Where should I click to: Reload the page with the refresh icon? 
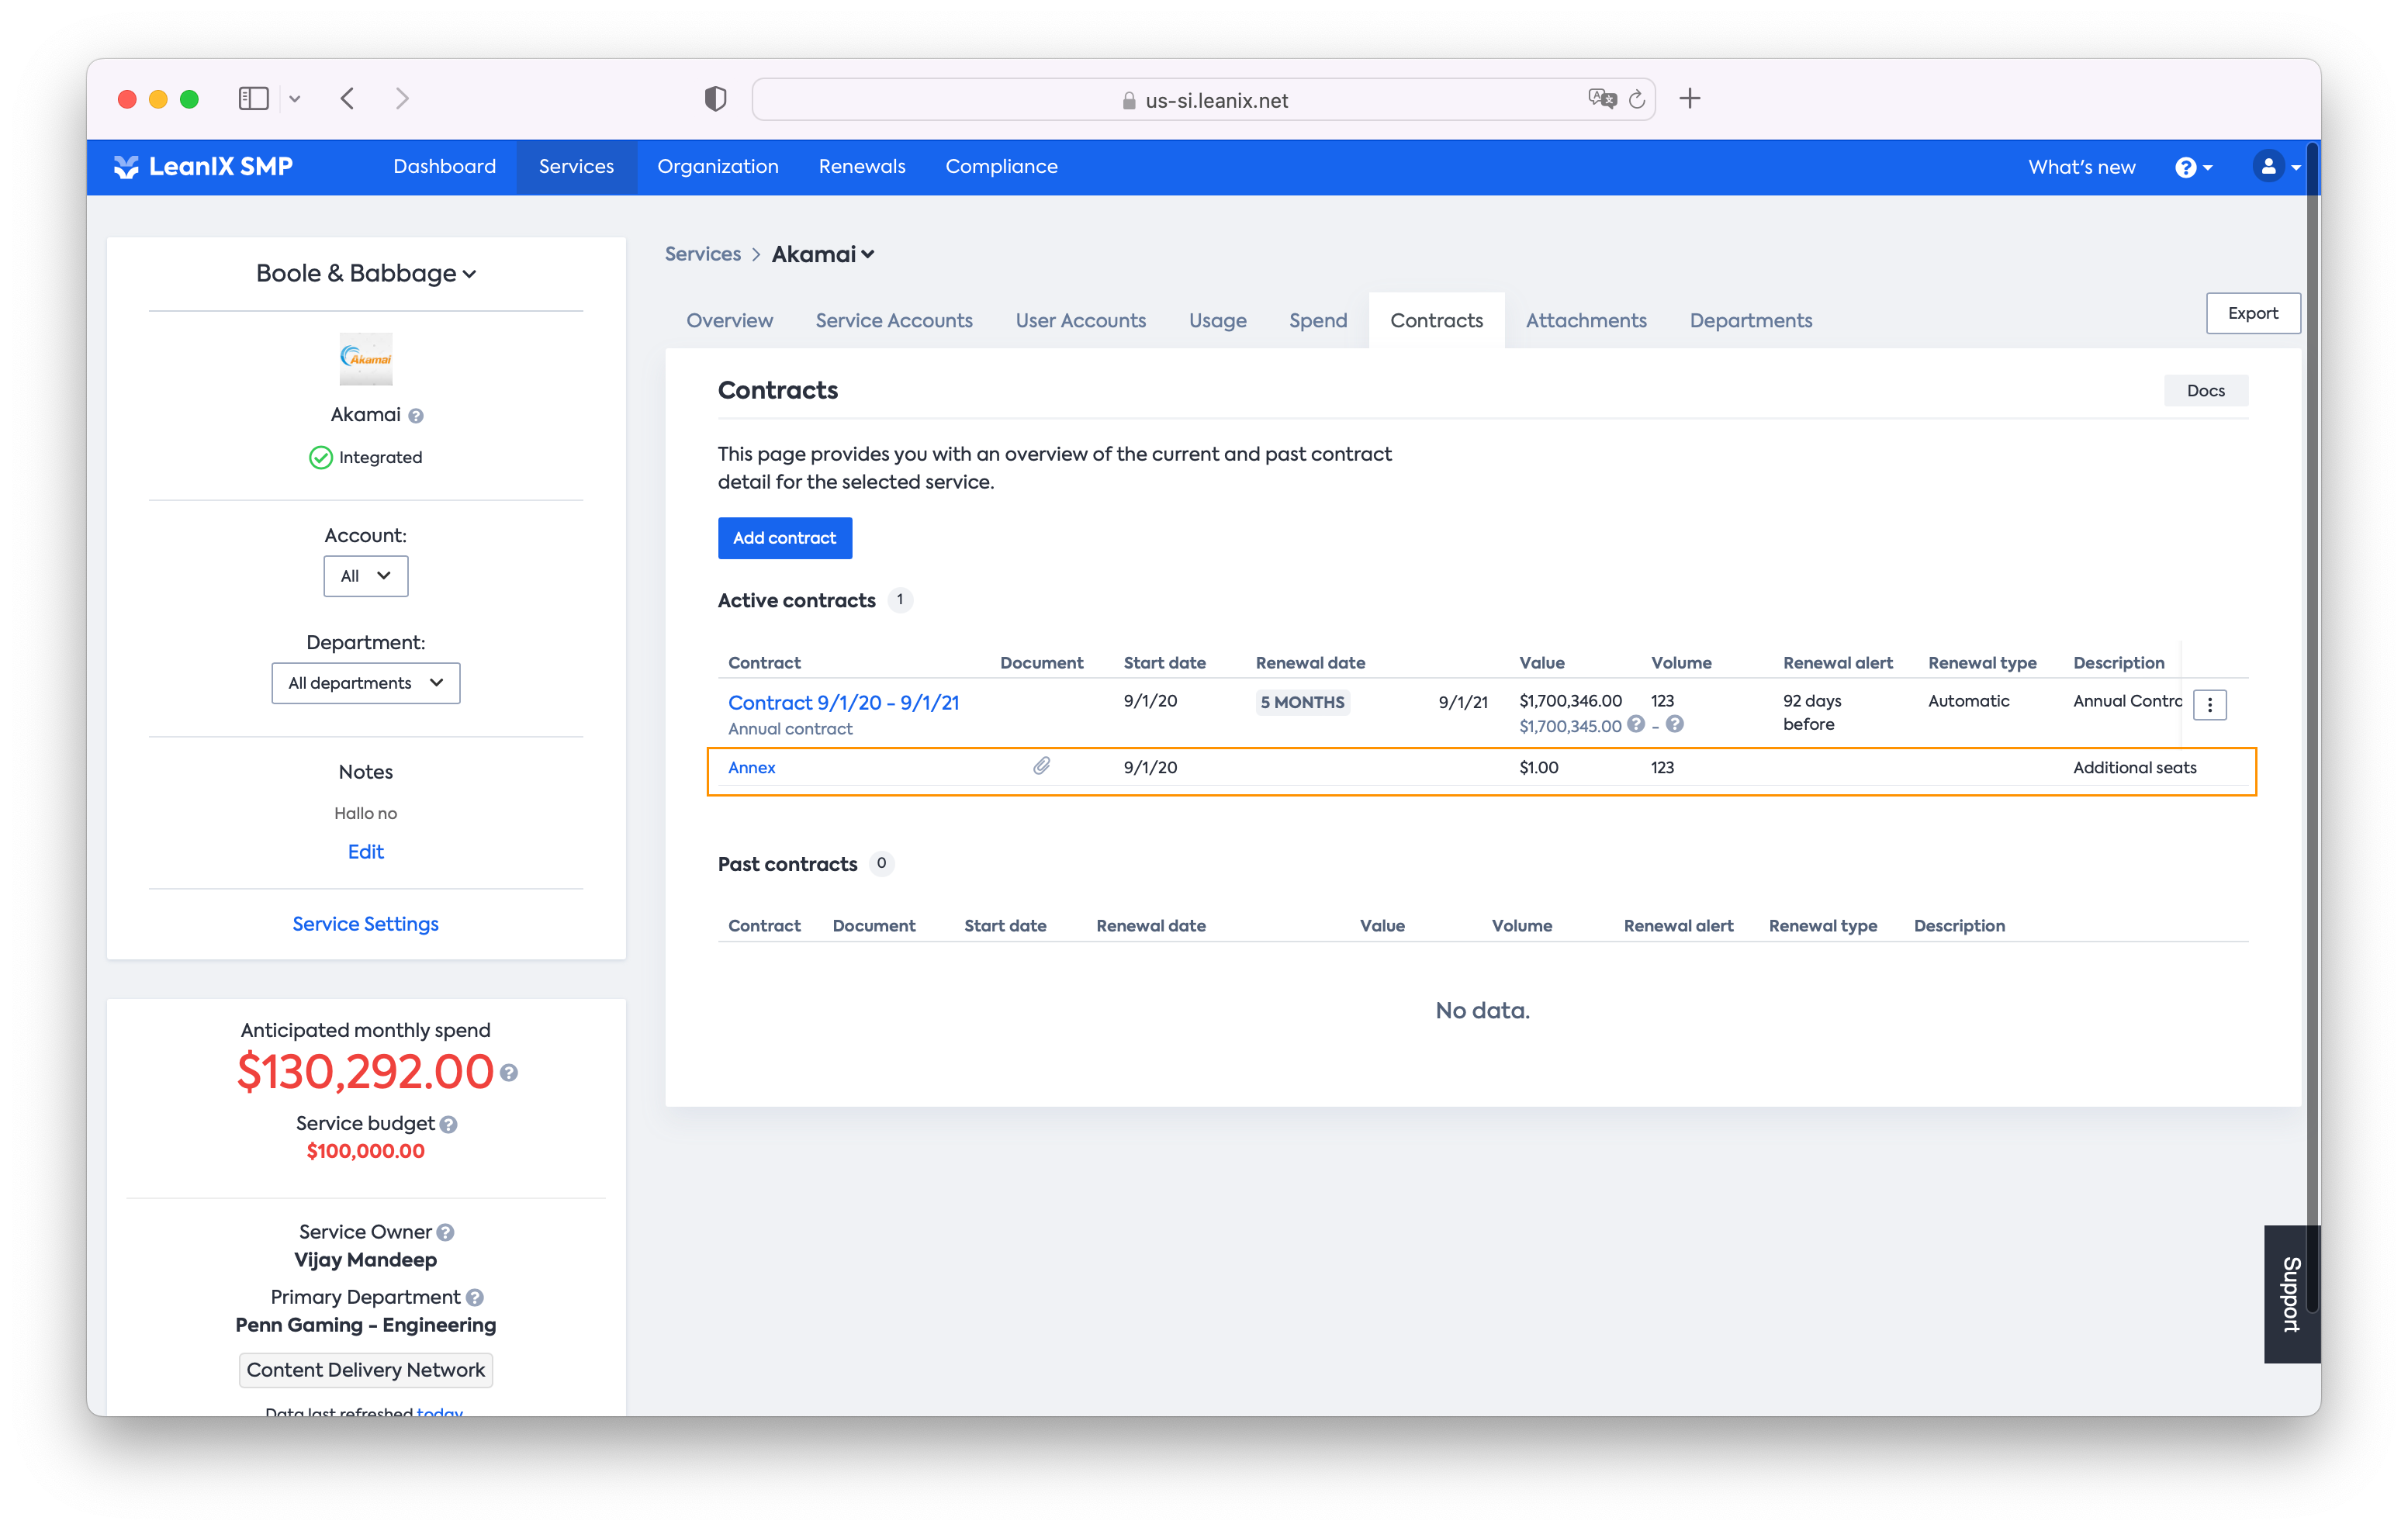(x=1637, y=99)
